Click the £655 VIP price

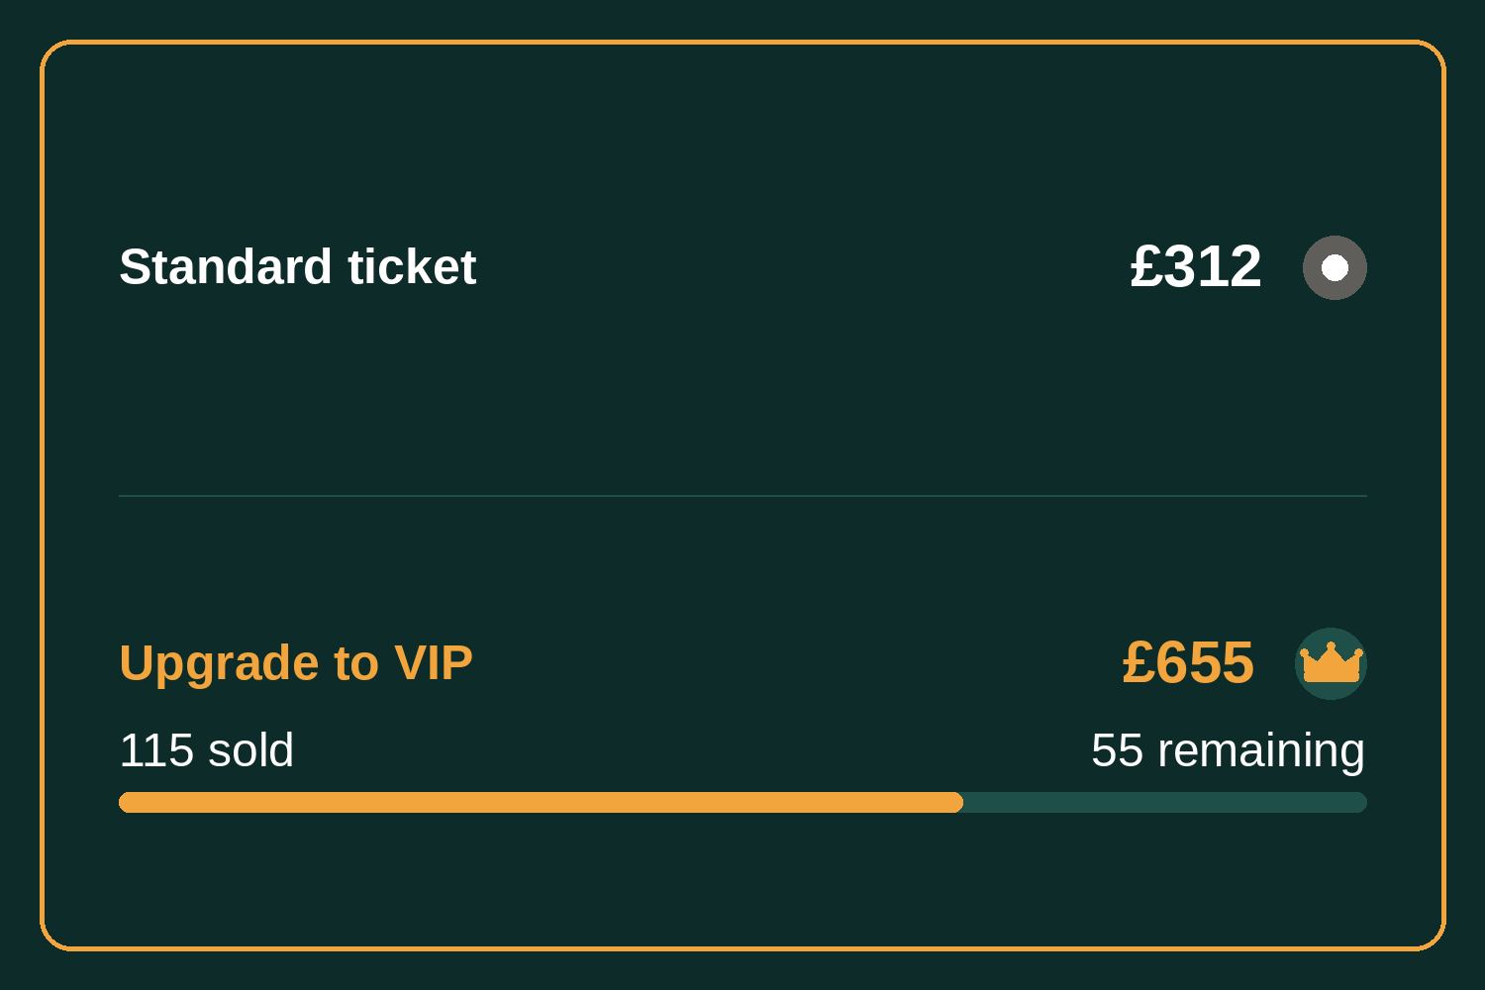(x=1188, y=662)
